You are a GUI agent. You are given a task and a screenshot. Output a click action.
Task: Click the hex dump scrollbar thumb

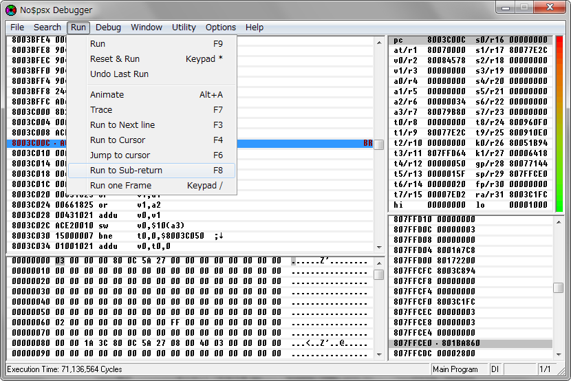[x=379, y=274]
